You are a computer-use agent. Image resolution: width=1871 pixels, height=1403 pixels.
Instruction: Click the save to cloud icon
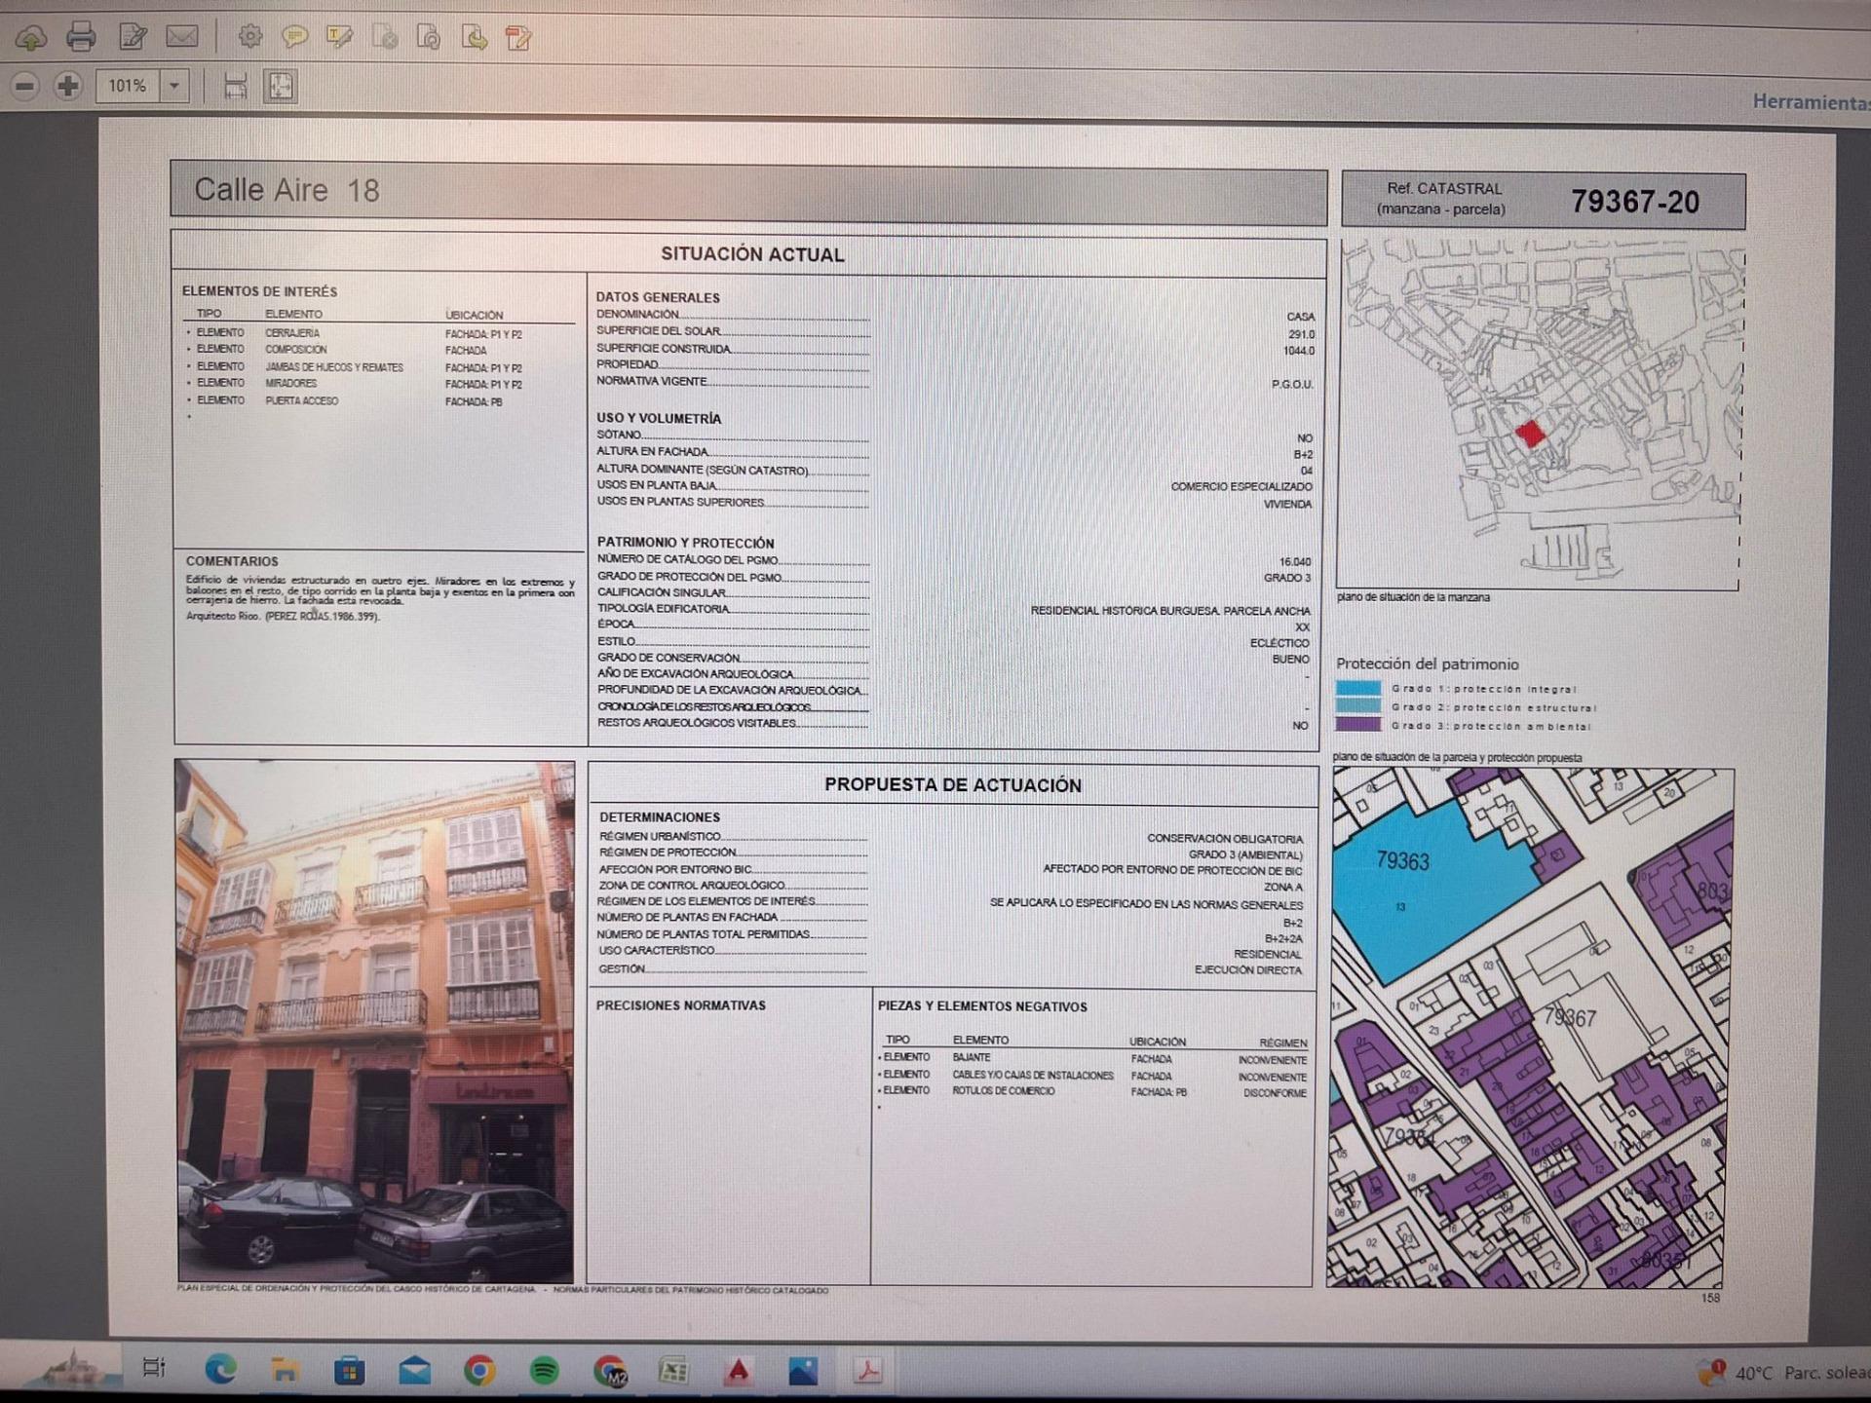pos(31,38)
